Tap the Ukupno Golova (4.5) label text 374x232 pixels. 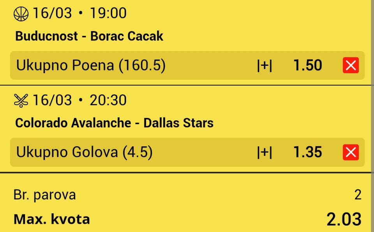84,152
